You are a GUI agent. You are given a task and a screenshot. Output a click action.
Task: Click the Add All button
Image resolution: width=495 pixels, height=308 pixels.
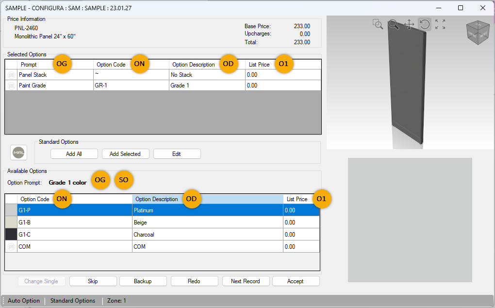point(74,154)
